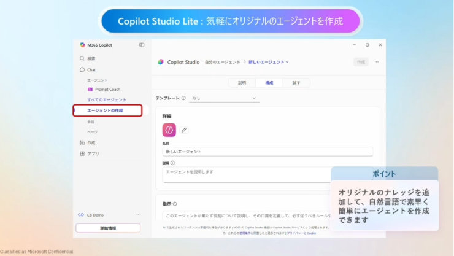Switch to the 構成 tab

coord(269,83)
